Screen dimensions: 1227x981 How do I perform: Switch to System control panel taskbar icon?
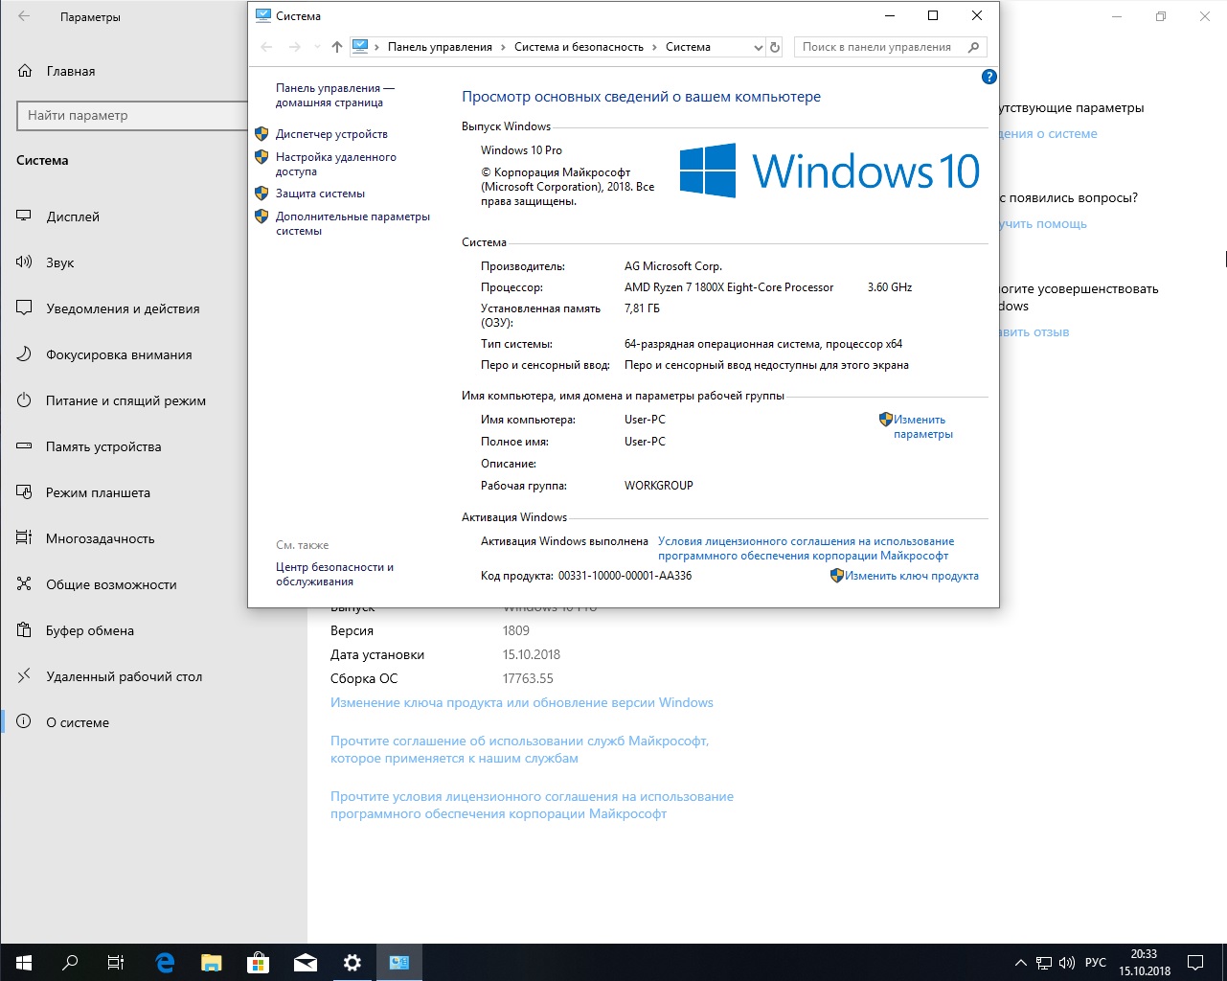point(398,963)
